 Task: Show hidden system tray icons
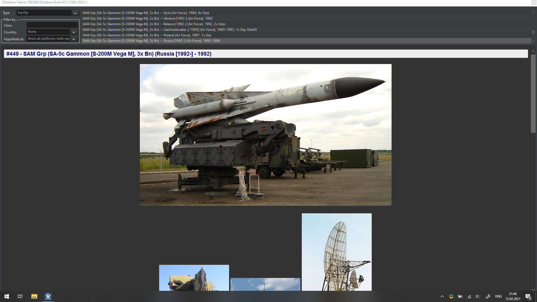coord(442,296)
